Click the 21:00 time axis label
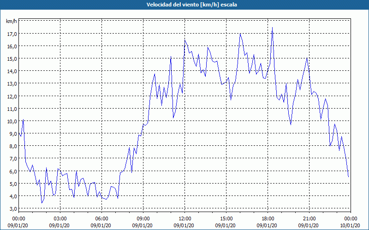Screen dimensions: 369x230 click(309, 218)
